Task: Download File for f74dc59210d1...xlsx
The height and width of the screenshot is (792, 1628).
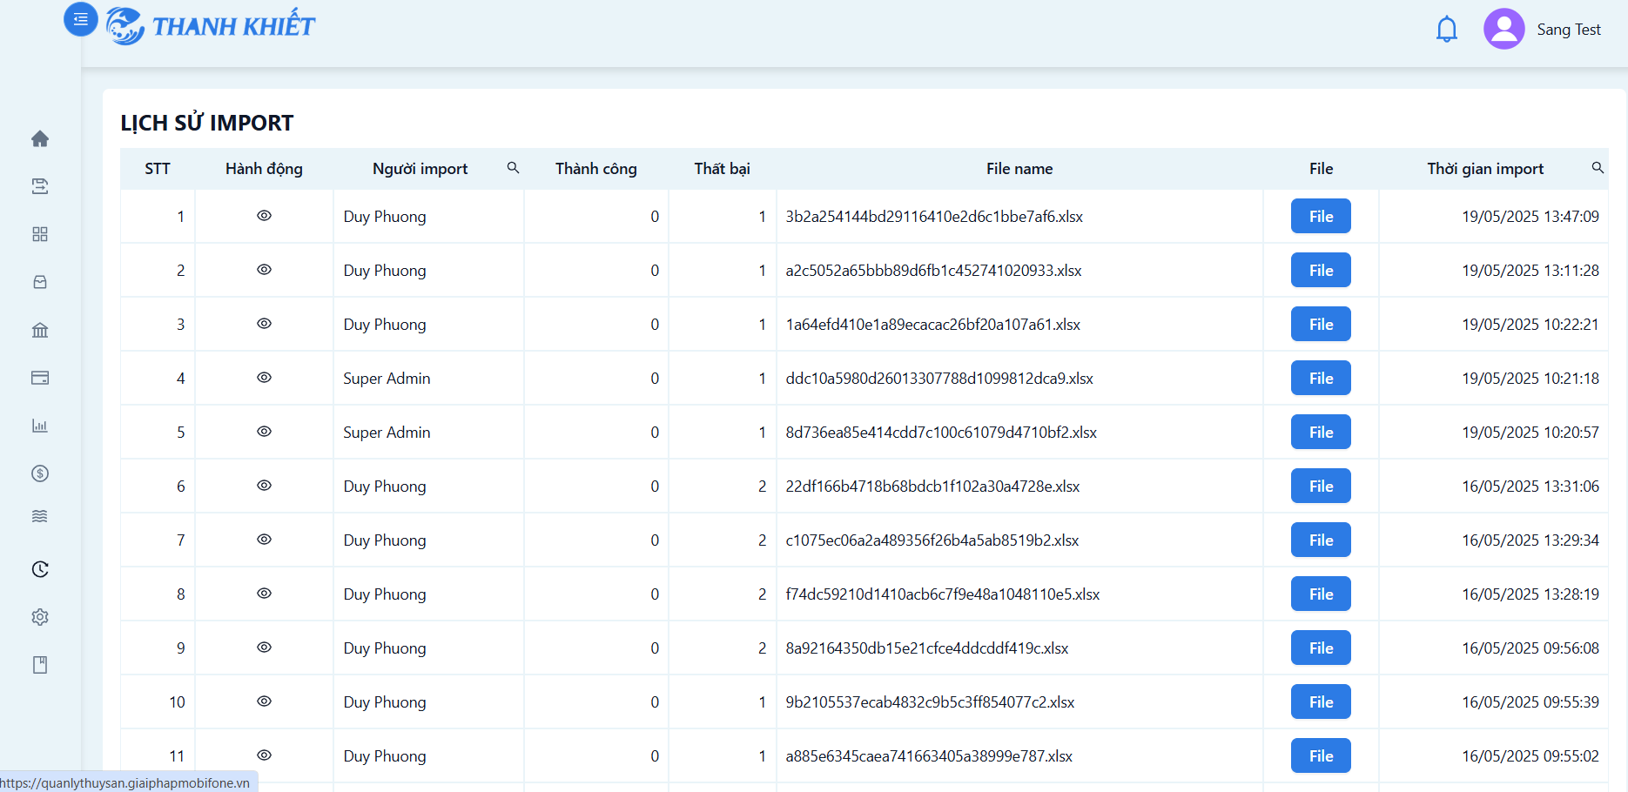Action: pyautogui.click(x=1321, y=594)
